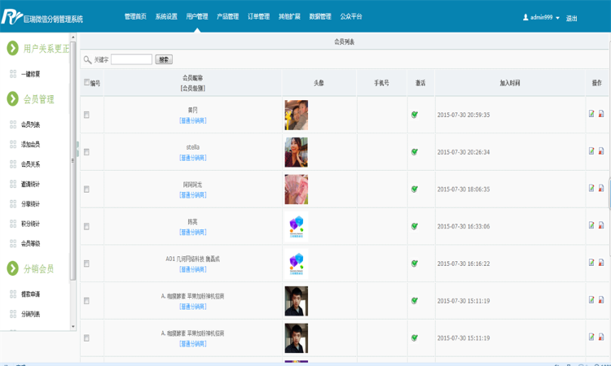Expand the 用户关系更正 sidebar section
Image resolution: width=611 pixels, height=366 pixels.
click(37, 48)
